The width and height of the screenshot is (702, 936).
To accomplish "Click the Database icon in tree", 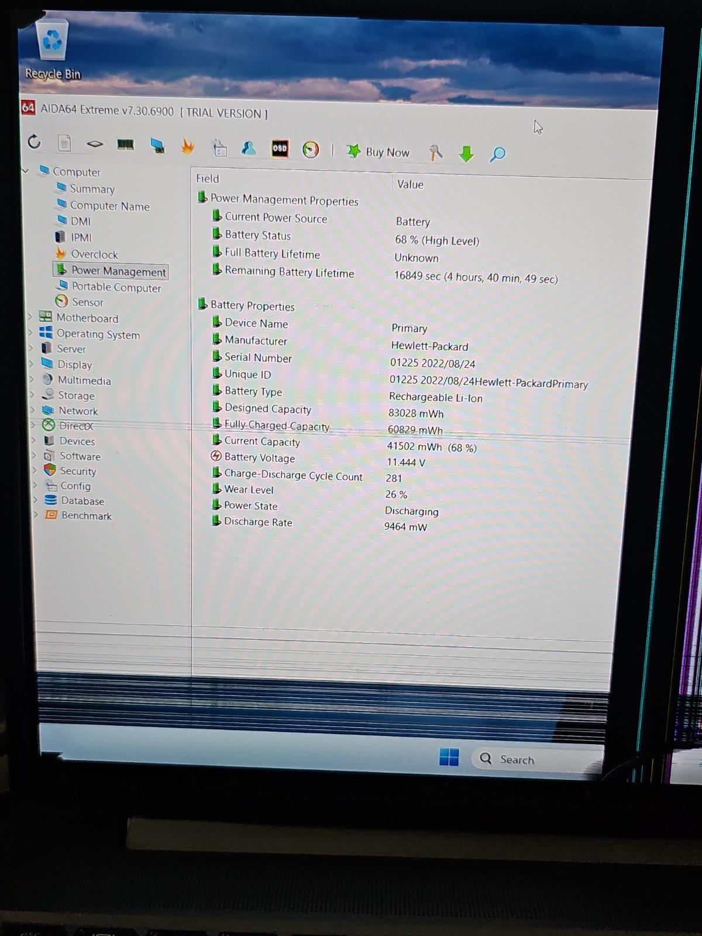I will click(51, 500).
